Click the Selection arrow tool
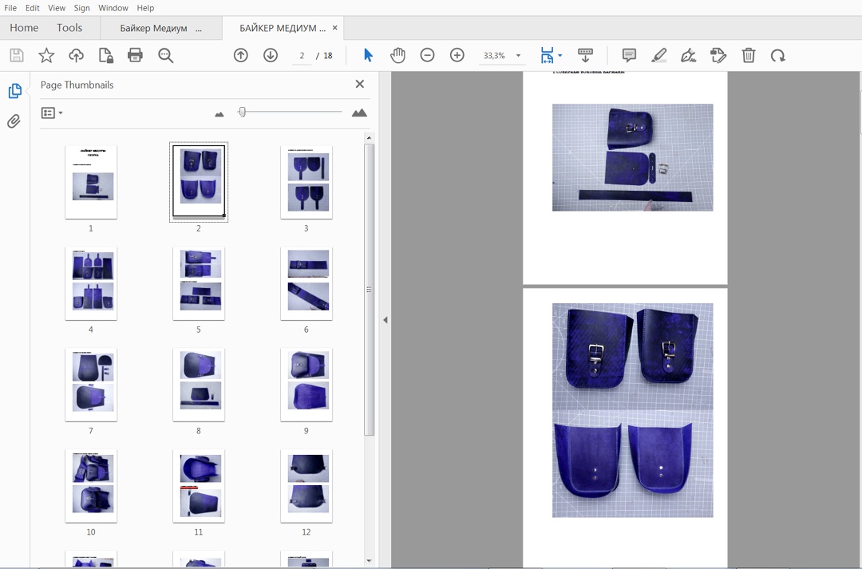 368,55
